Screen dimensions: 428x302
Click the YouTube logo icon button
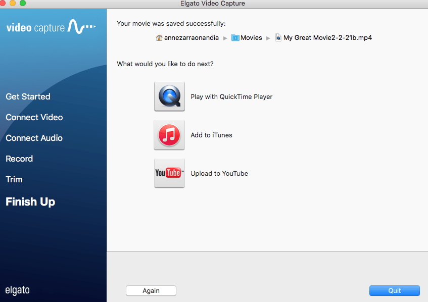click(169, 173)
